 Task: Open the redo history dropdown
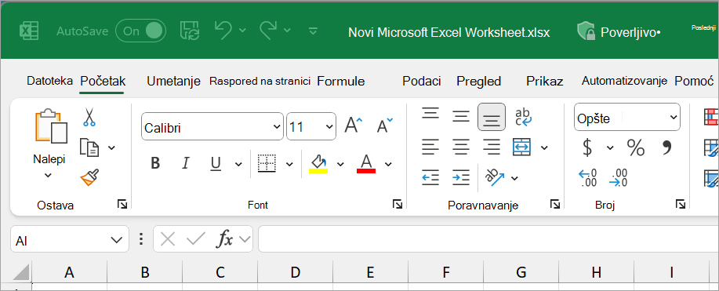tap(287, 31)
